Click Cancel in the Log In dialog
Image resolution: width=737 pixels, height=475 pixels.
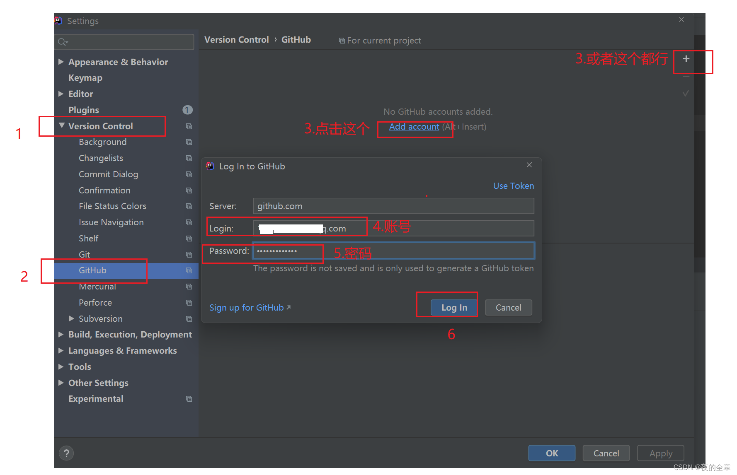click(509, 308)
